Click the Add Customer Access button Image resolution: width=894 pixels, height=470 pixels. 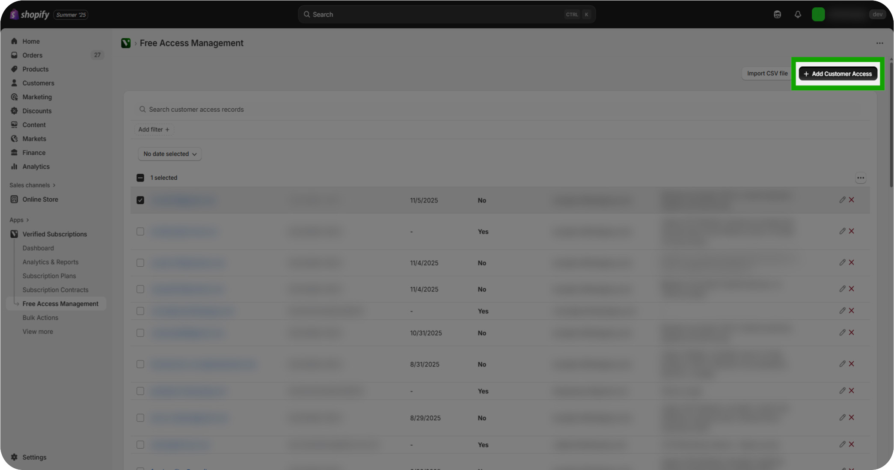tap(838, 74)
